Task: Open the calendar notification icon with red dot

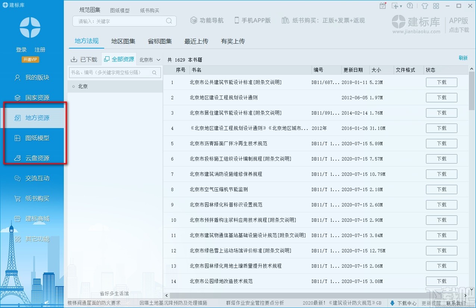Action: 383,6
